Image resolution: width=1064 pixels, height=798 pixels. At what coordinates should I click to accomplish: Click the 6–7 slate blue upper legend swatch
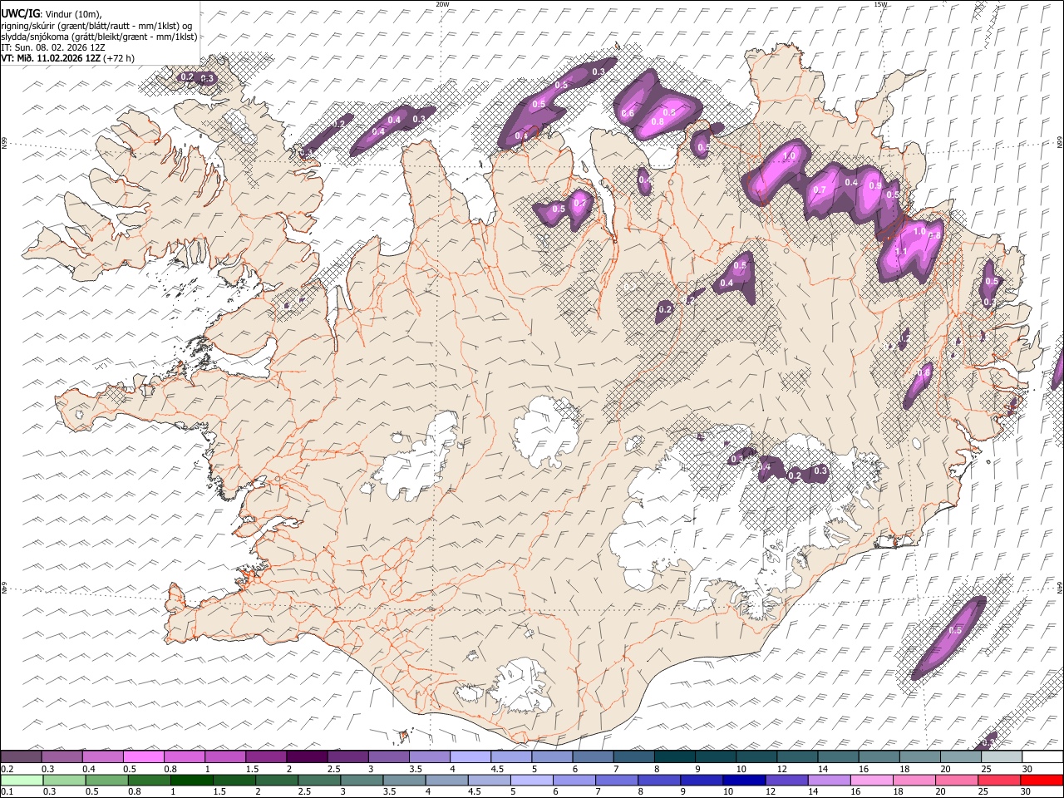click(x=593, y=757)
